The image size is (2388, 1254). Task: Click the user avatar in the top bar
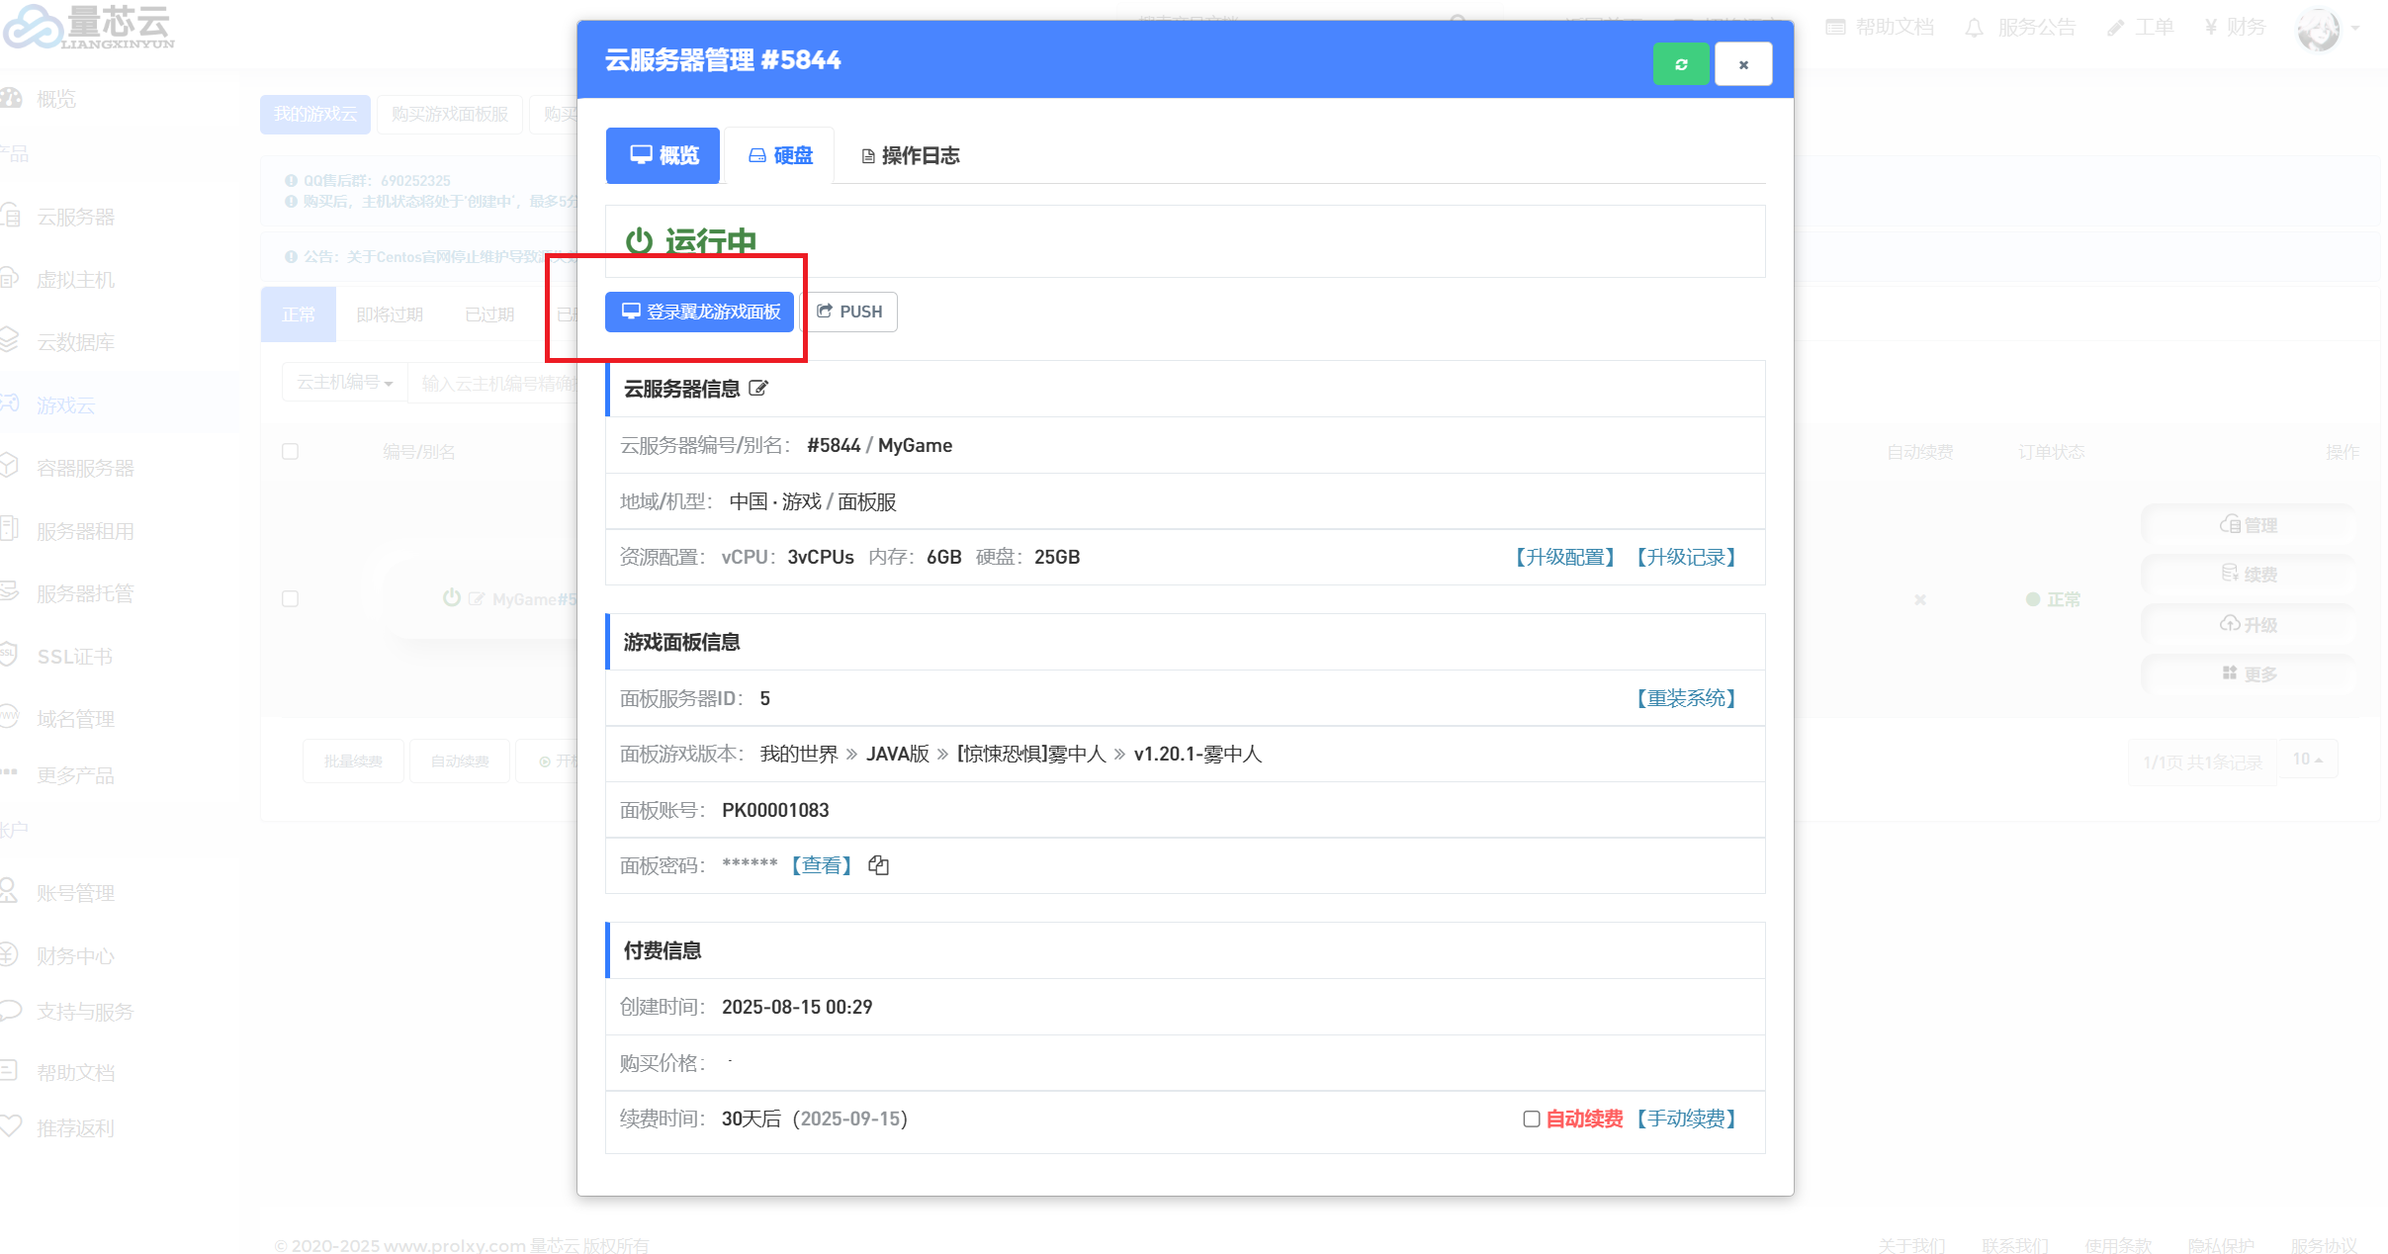(x=2318, y=29)
